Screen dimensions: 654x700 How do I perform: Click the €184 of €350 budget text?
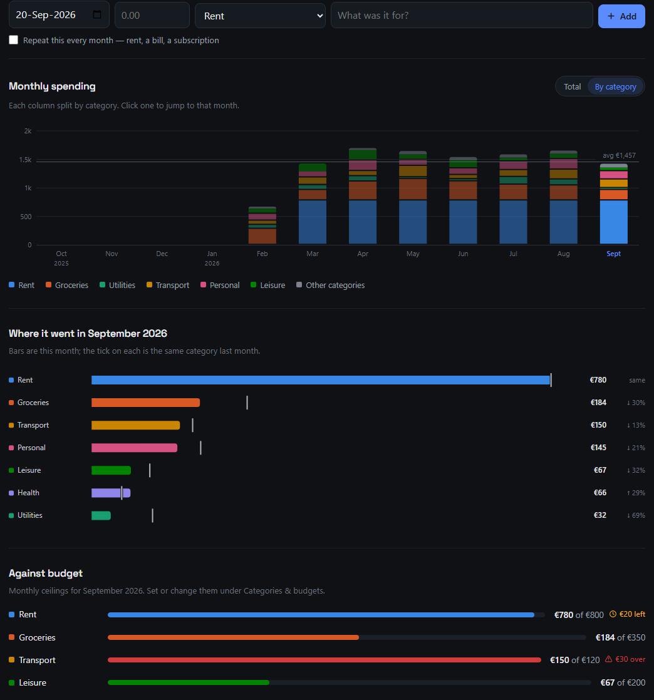click(621, 637)
